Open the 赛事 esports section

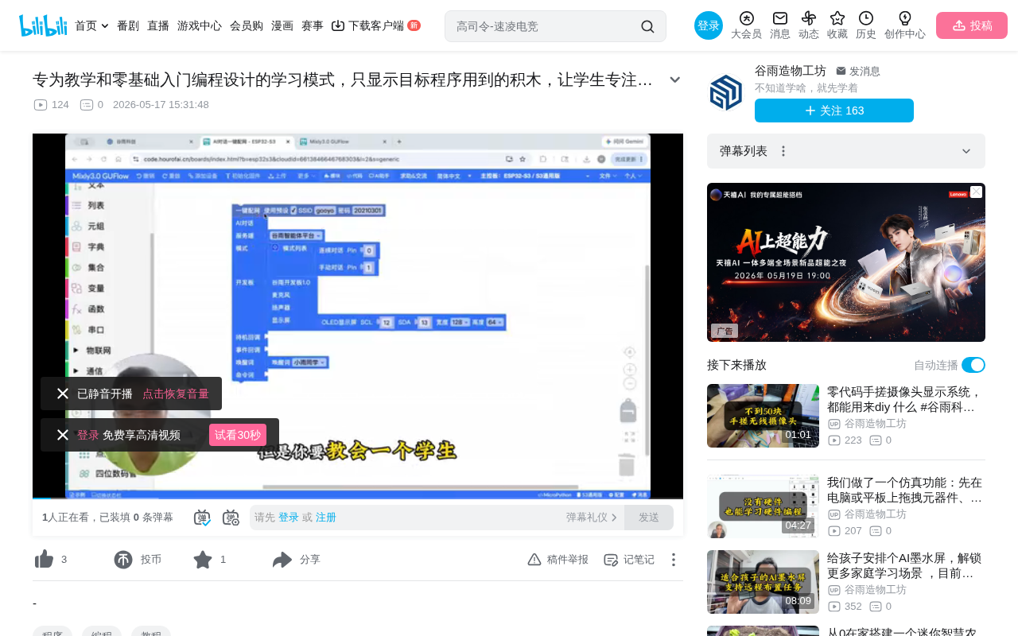[313, 25]
